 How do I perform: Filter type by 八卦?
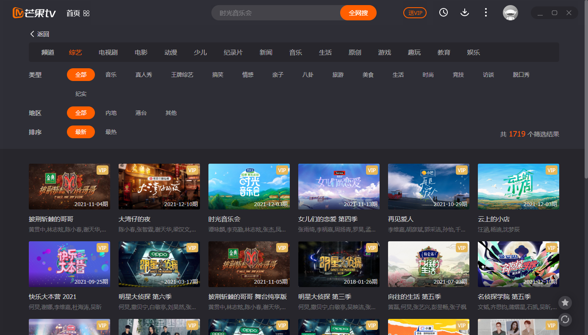click(308, 75)
